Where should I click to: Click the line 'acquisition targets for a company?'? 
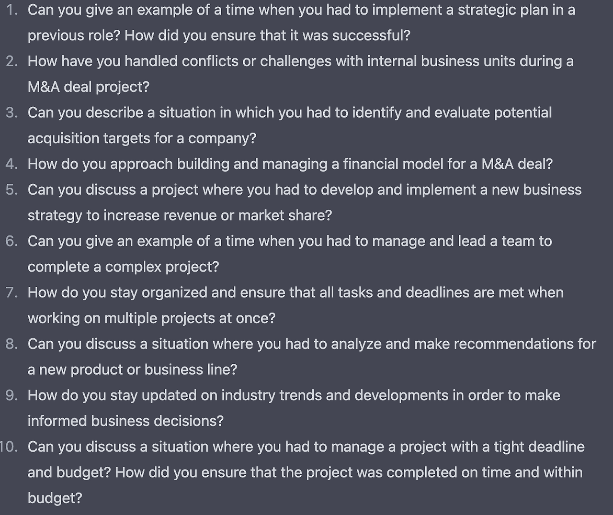[142, 138]
